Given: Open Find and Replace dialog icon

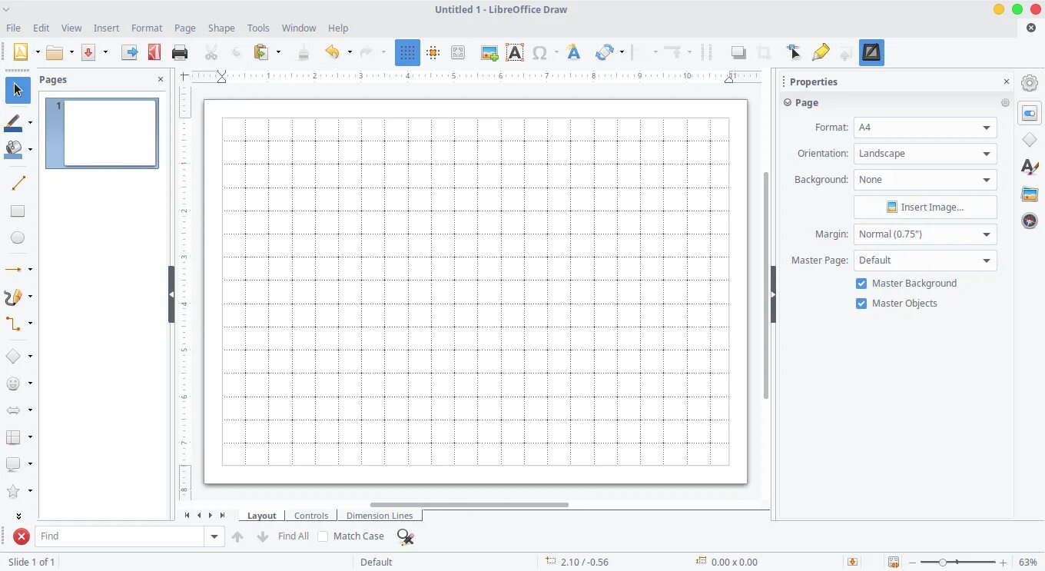Looking at the screenshot, I should 406,536.
